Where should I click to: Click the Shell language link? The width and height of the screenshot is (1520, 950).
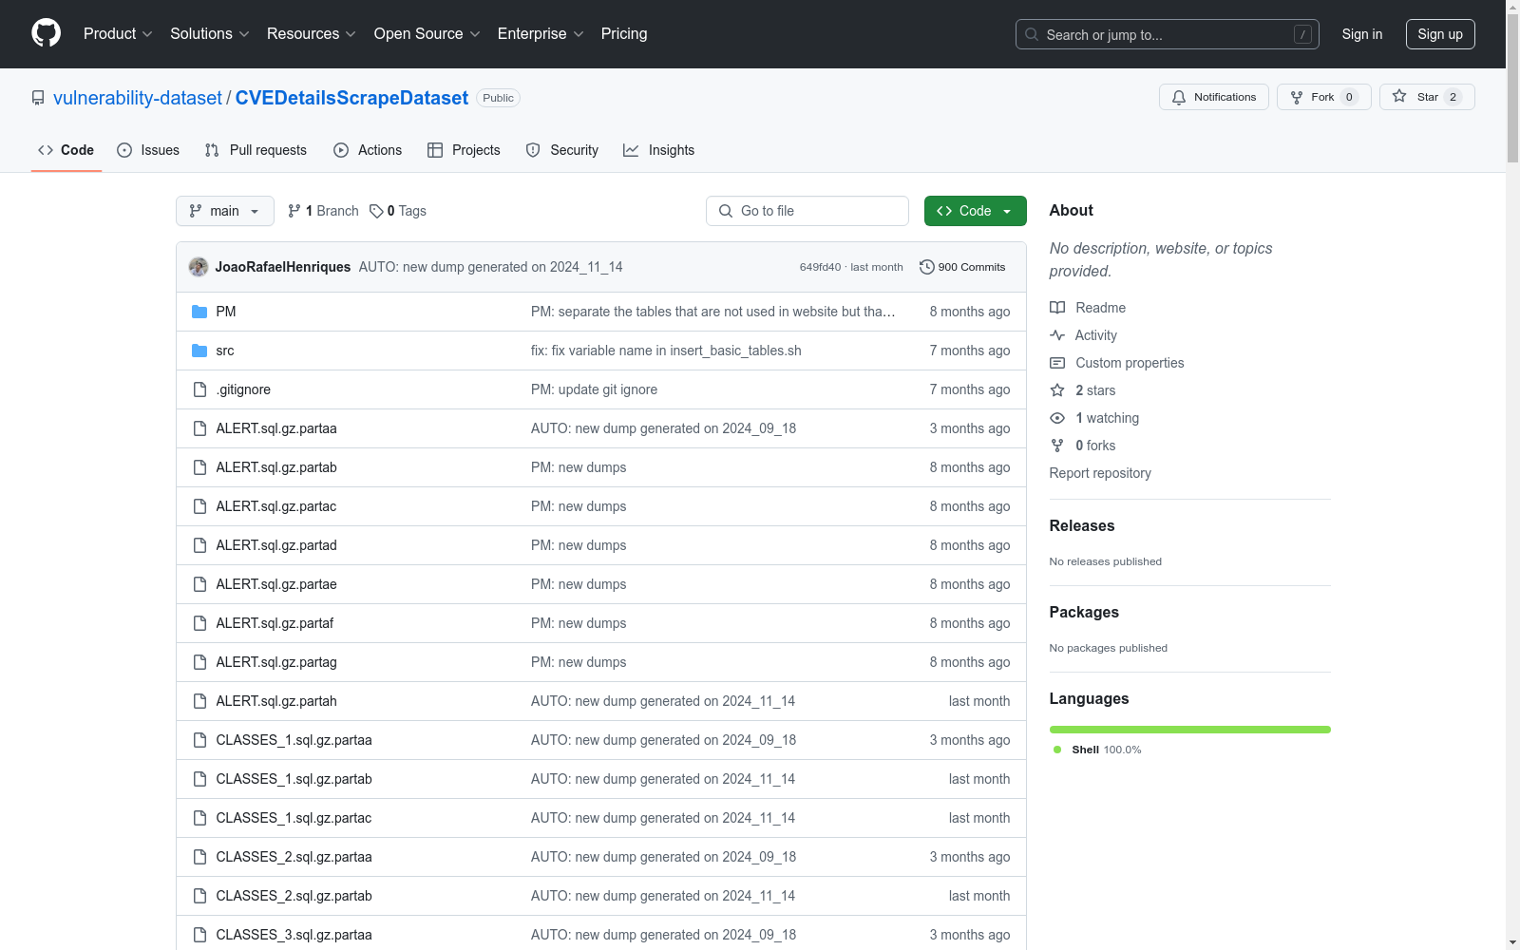pyautogui.click(x=1107, y=750)
